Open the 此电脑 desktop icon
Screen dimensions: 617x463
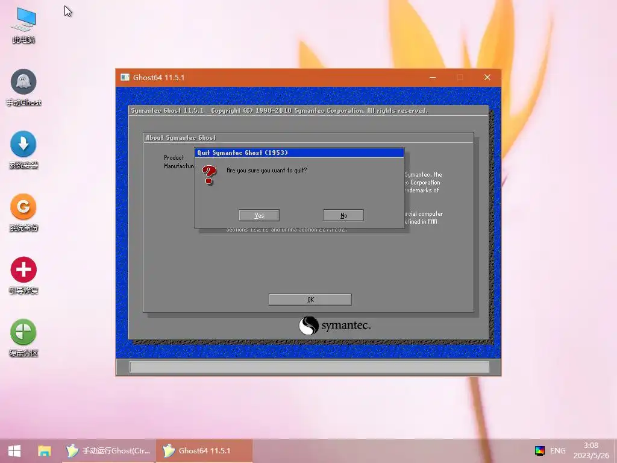click(x=23, y=25)
